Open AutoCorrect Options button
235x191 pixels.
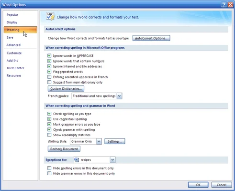click(x=151, y=38)
